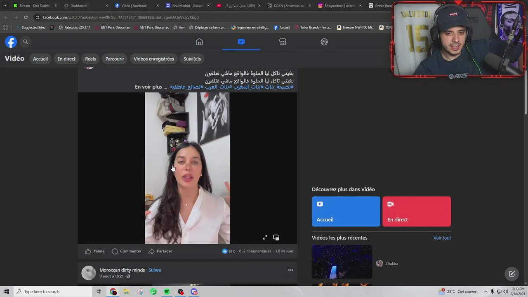Select the Accueil video filter pill
528x297 pixels.
40,59
